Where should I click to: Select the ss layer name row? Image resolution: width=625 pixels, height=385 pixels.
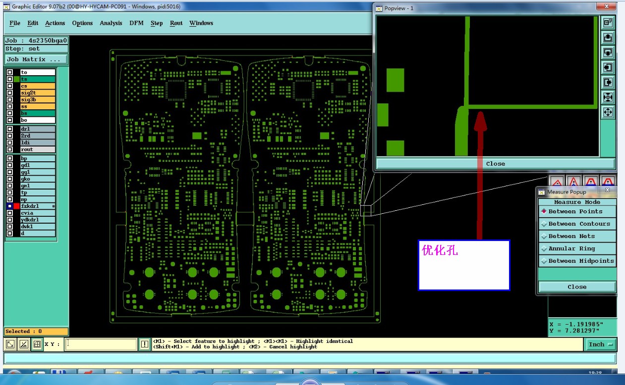pos(38,106)
